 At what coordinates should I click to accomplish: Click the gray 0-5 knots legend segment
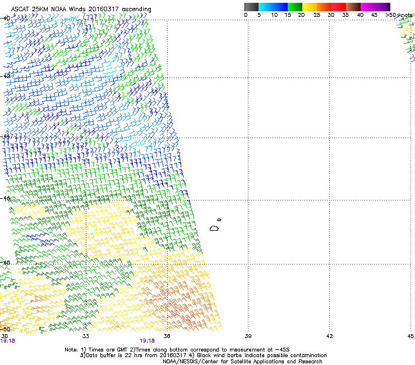point(251,7)
